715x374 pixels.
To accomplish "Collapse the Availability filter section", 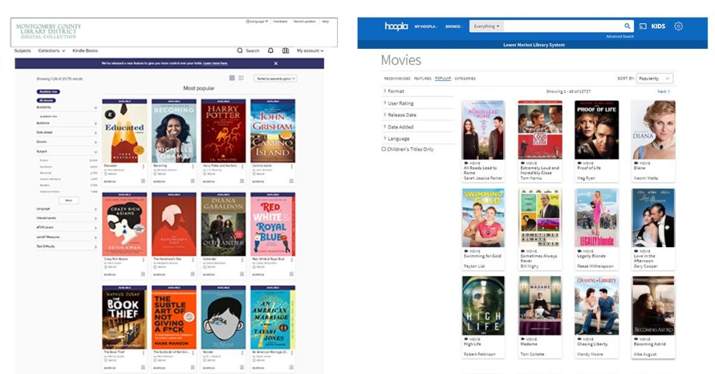I will (x=66, y=107).
